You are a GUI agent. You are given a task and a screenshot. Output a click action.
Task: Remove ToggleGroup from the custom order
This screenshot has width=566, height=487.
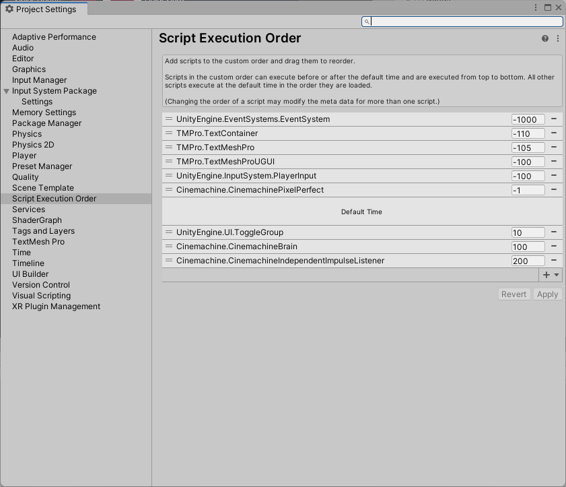pos(554,232)
